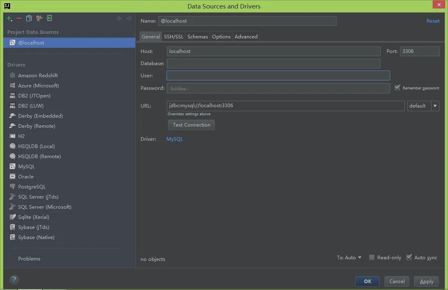This screenshot has width=448, height=290.
Task: Select the Oracle driver entry
Action: pyautogui.click(x=25, y=177)
